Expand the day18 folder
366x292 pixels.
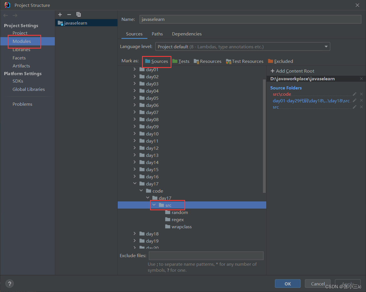coord(135,233)
